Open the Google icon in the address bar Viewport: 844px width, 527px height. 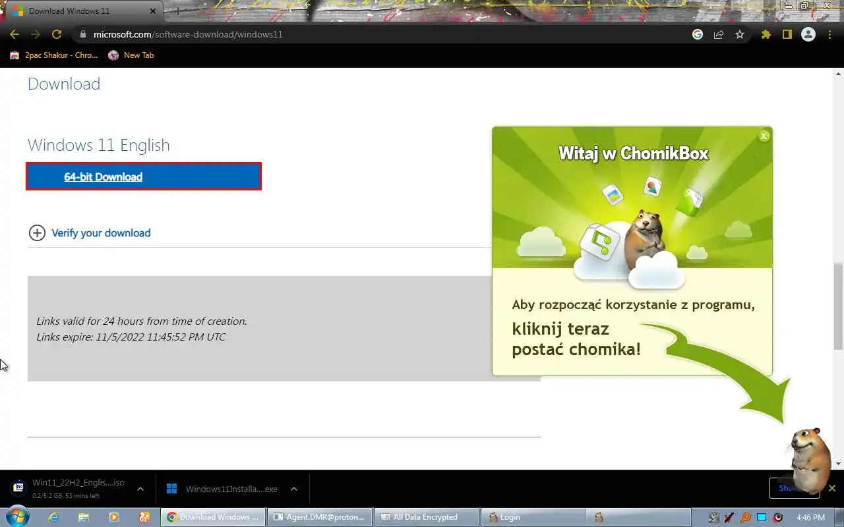tap(698, 34)
